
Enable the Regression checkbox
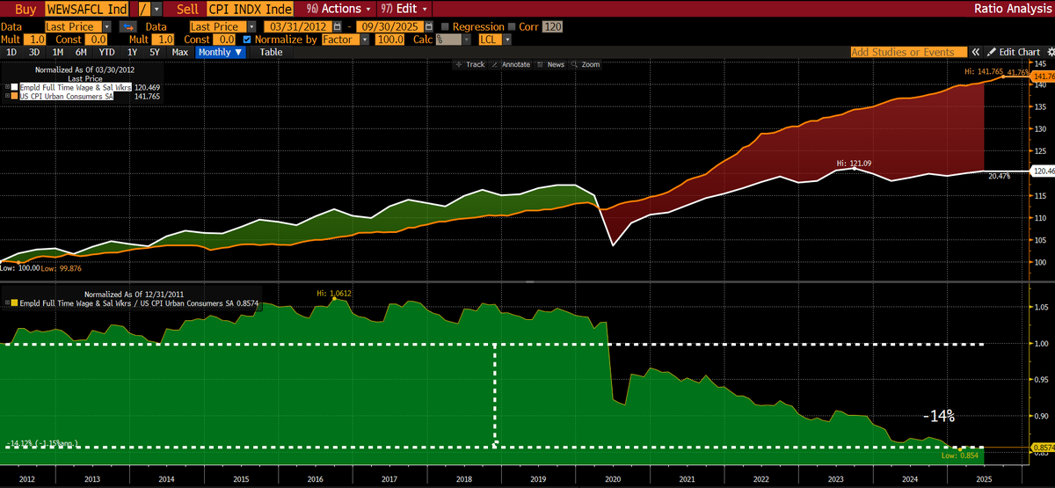445,26
